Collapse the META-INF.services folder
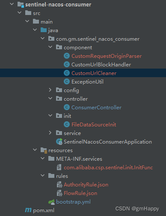The width and height of the screenshot is (166, 216). [42, 158]
